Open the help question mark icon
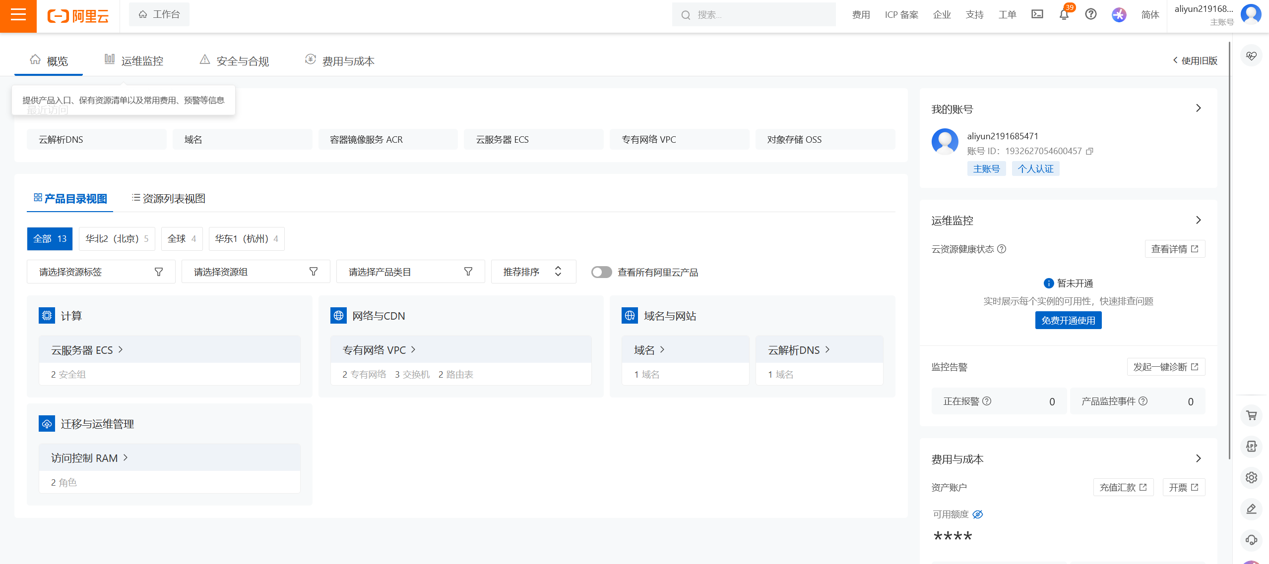 [x=1090, y=14]
